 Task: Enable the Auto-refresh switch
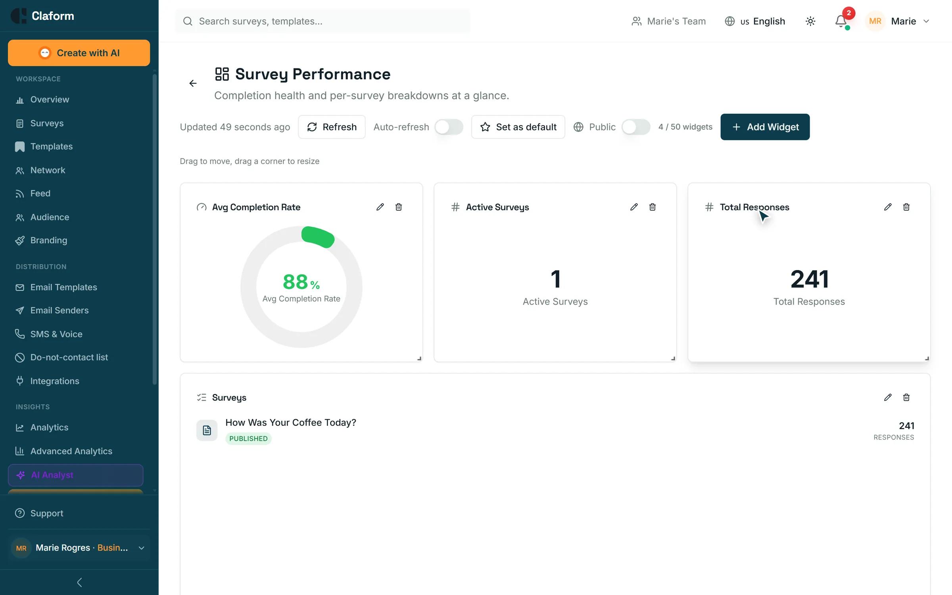[x=449, y=127]
